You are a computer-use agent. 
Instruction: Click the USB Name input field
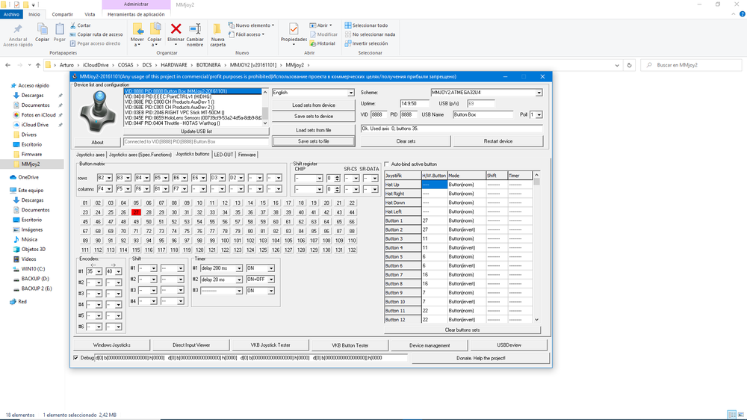pyautogui.click(x=483, y=114)
